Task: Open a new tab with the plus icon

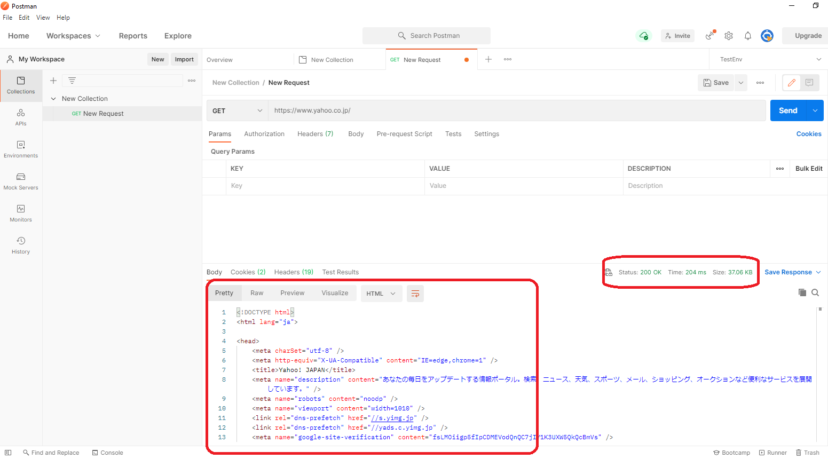Action: point(488,59)
